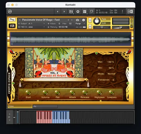Click the instrument pan slider under Tune knob
The width and height of the screenshot is (141, 134).
(x=102, y=28)
